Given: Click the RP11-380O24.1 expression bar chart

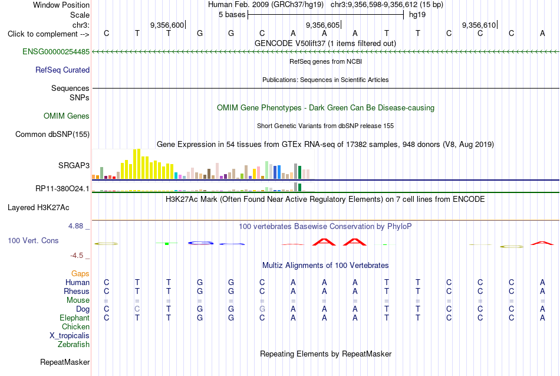Looking at the screenshot, I should pyautogui.click(x=203, y=187).
